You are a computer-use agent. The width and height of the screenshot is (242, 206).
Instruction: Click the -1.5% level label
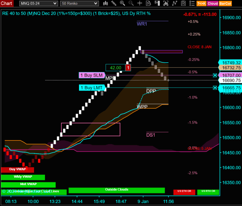(x=192, y=122)
